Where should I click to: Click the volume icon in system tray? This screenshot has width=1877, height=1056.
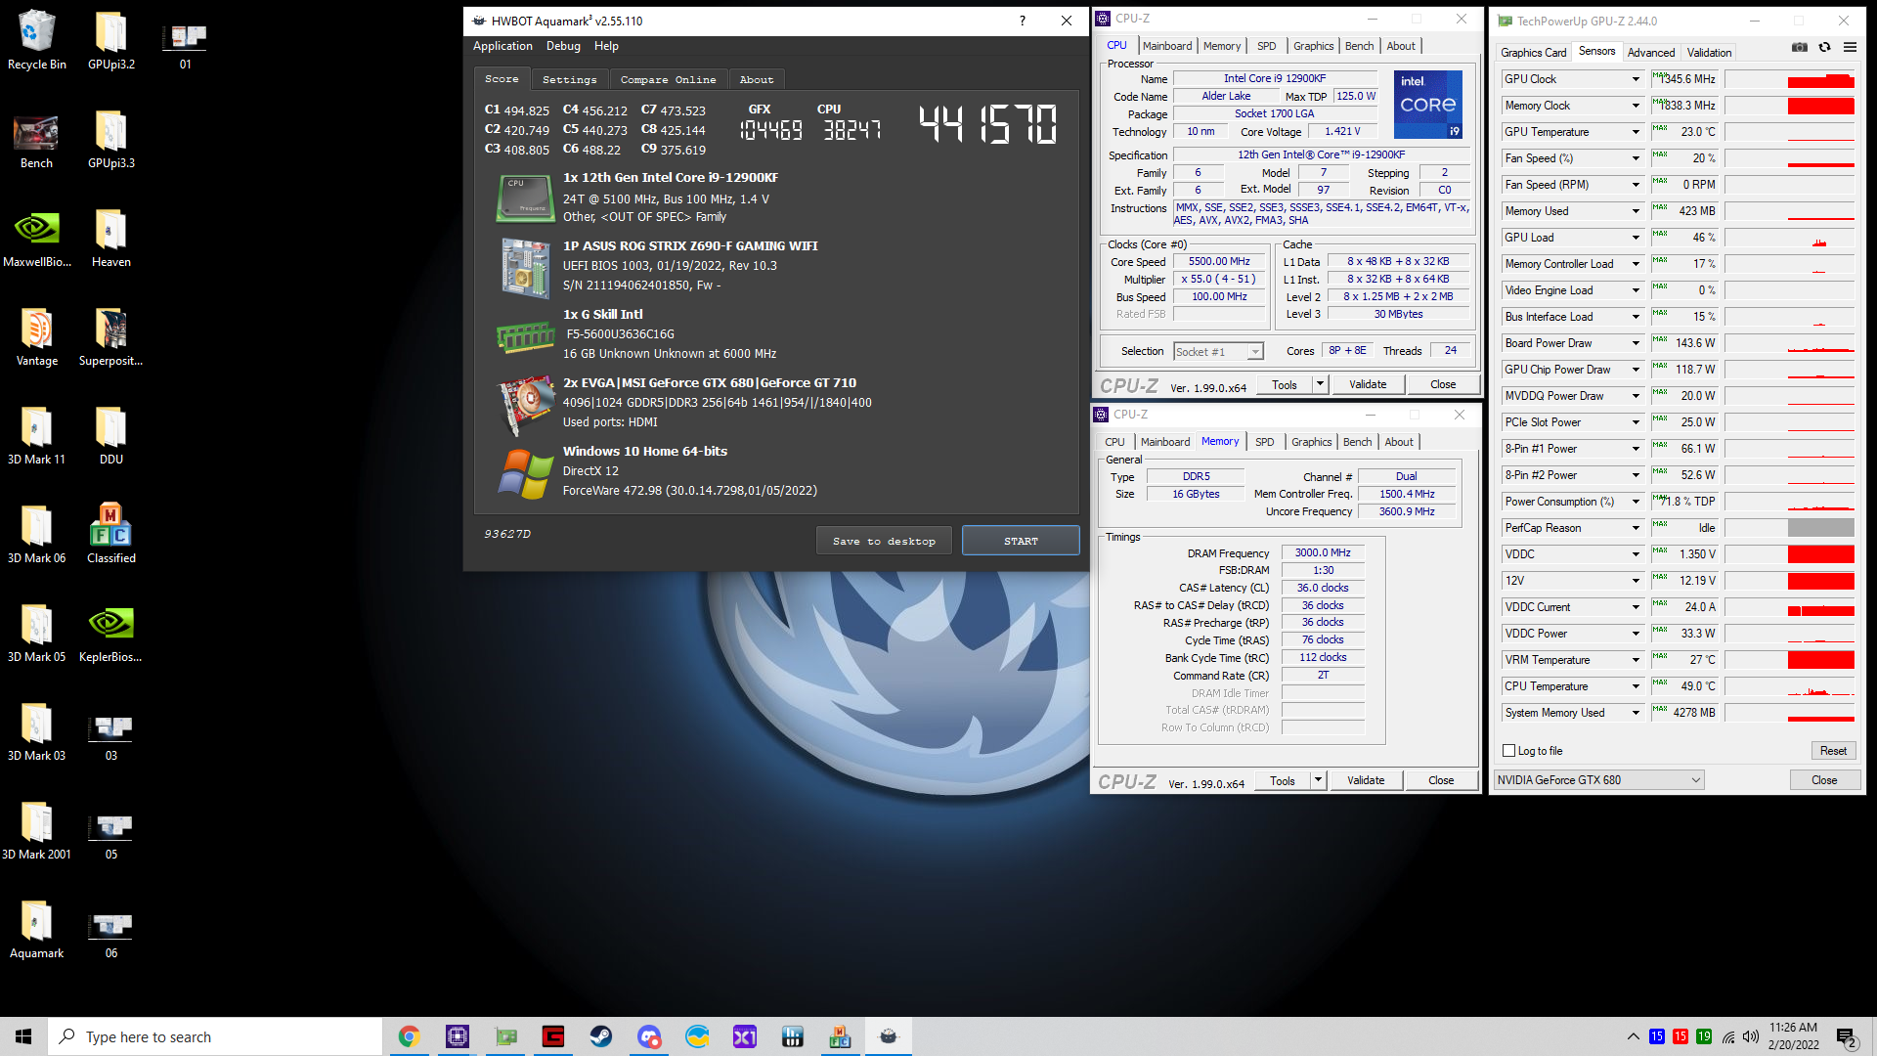click(x=1750, y=1036)
